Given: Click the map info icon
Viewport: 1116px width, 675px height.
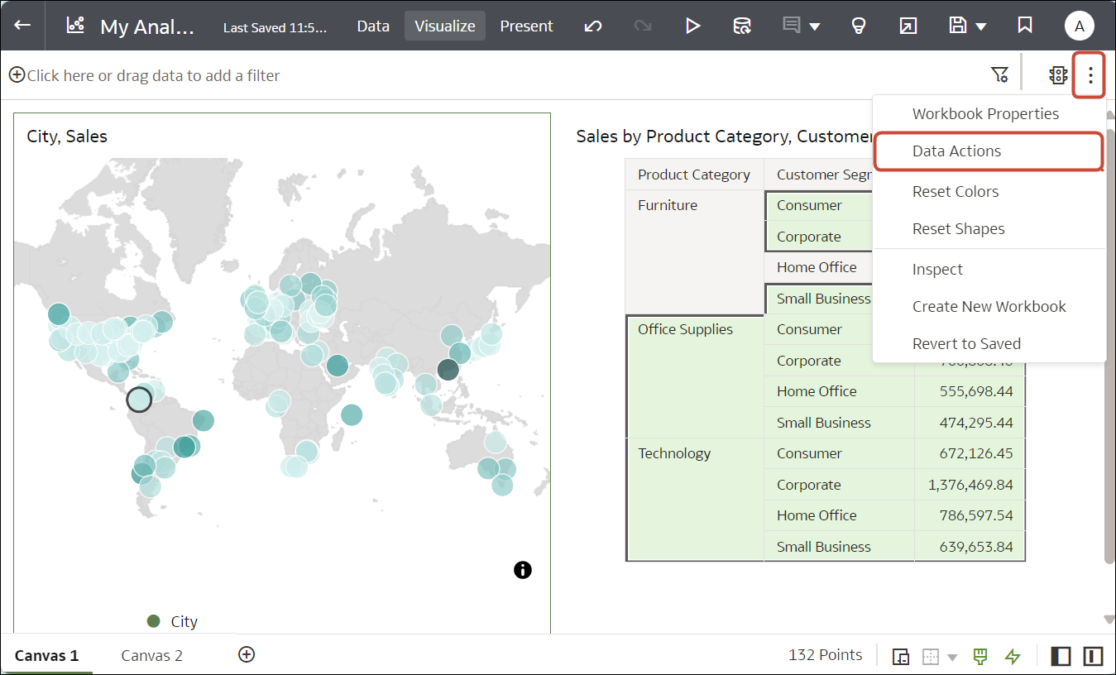Looking at the screenshot, I should (523, 569).
